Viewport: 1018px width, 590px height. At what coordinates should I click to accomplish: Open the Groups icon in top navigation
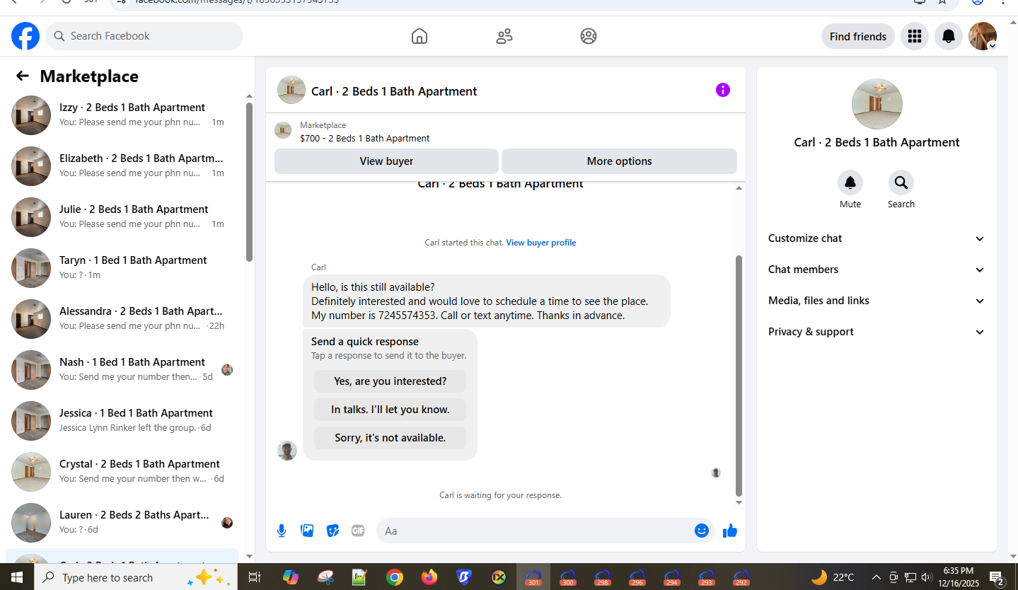[x=589, y=36]
